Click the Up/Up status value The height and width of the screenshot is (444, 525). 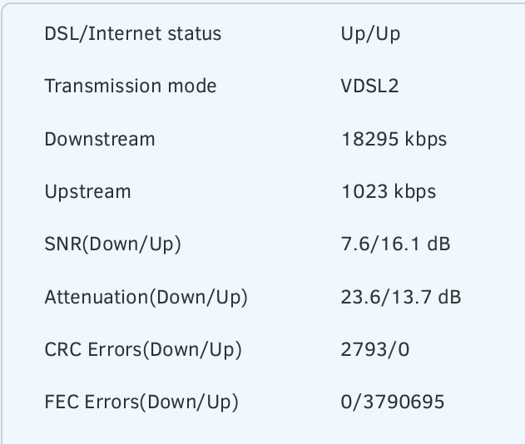370,35
